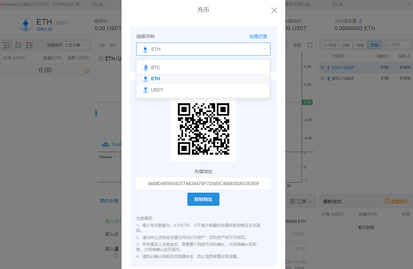Open the Volume indicator dropdown arrow
This screenshot has height=269, width=413.
[x=114, y=157]
